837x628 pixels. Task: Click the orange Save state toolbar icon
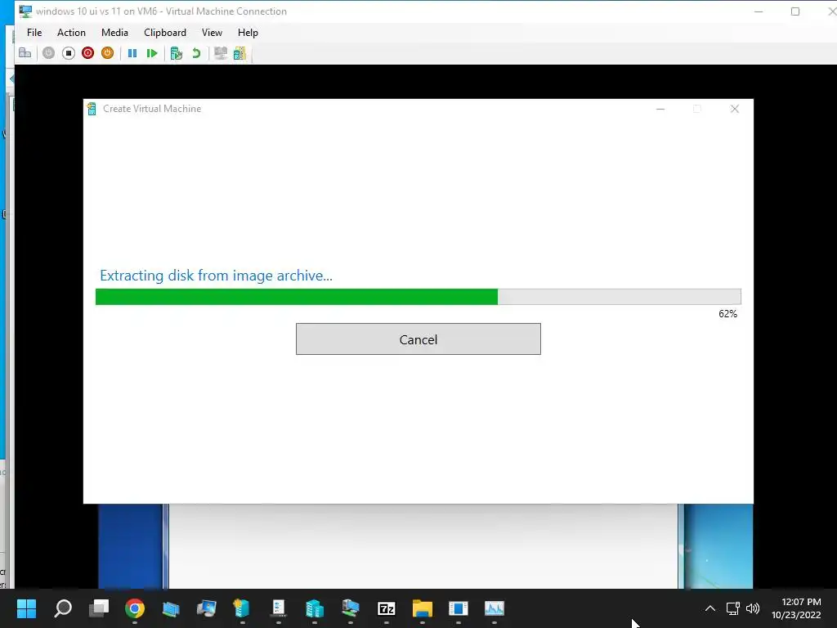point(107,53)
